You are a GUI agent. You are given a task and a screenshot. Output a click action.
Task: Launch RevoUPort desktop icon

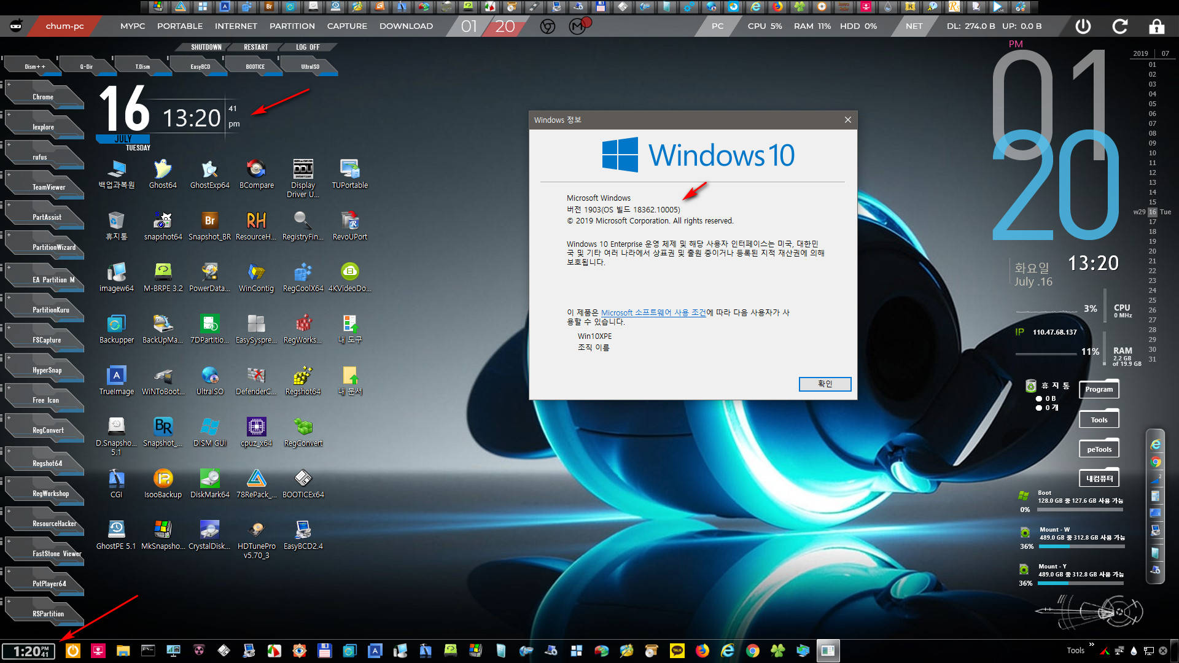pyautogui.click(x=349, y=225)
